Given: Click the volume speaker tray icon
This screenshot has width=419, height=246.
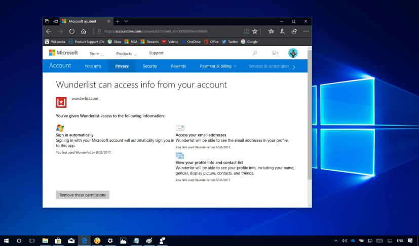Looking at the screenshot, I should 344,240.
